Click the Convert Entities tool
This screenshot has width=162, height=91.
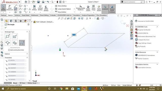pos(40,8)
